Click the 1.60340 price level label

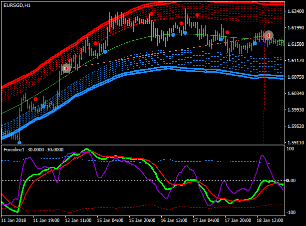(x=296, y=94)
